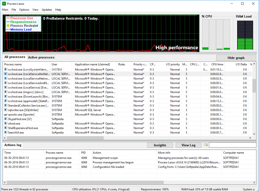This screenshot has width=259, height=192.
Task: Click the process list down scroll arrow
Action: tap(254, 134)
